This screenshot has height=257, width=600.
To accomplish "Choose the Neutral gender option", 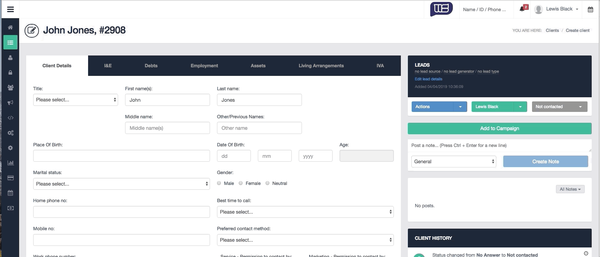I will [267, 183].
